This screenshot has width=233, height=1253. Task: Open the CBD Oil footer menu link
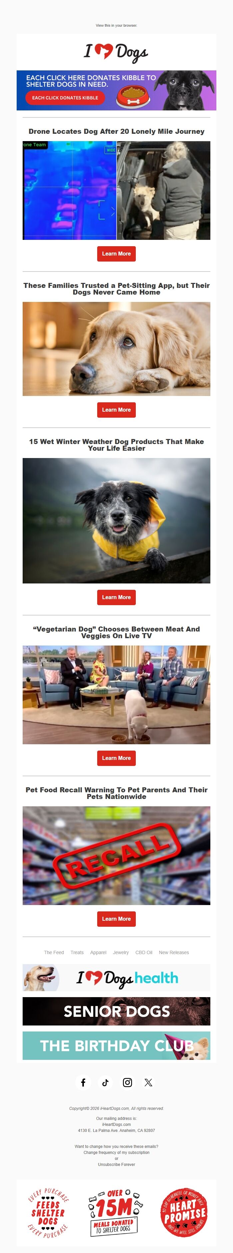(144, 952)
